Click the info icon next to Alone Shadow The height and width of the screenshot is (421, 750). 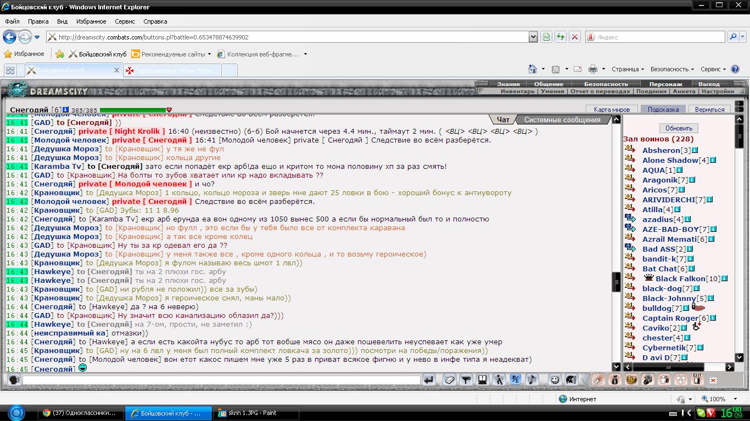[x=713, y=160]
